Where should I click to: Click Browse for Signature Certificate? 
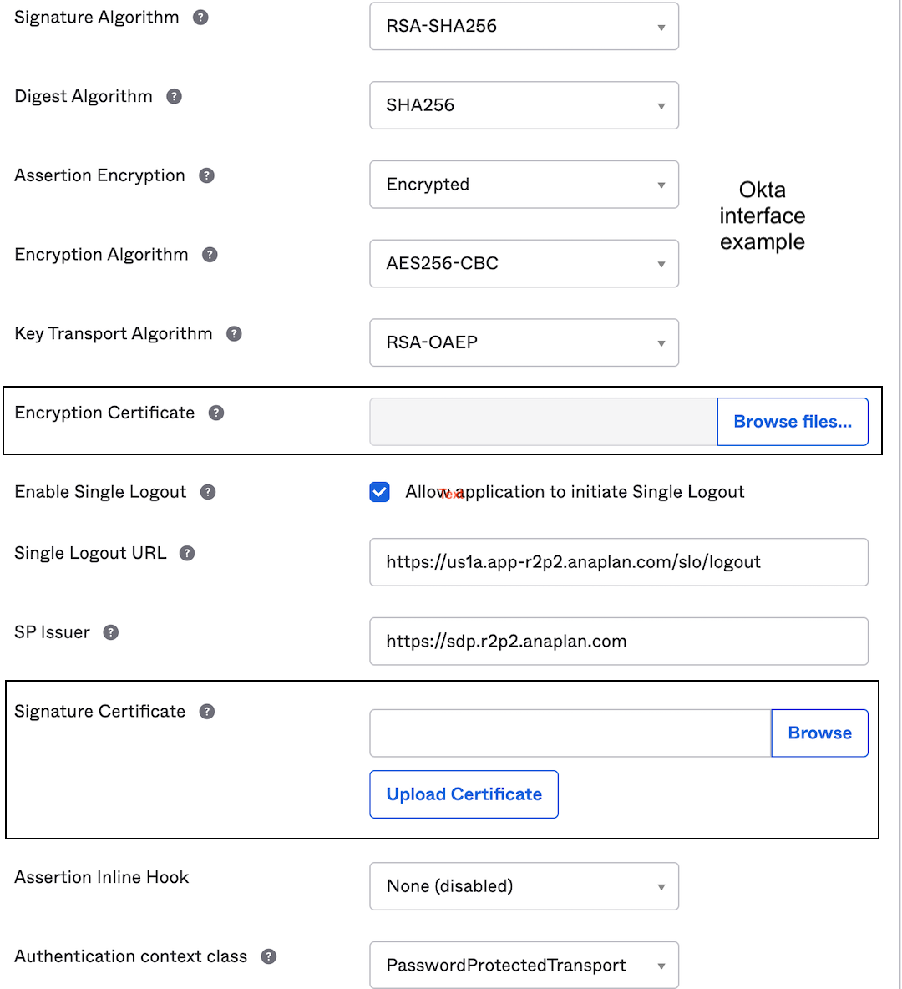819,733
